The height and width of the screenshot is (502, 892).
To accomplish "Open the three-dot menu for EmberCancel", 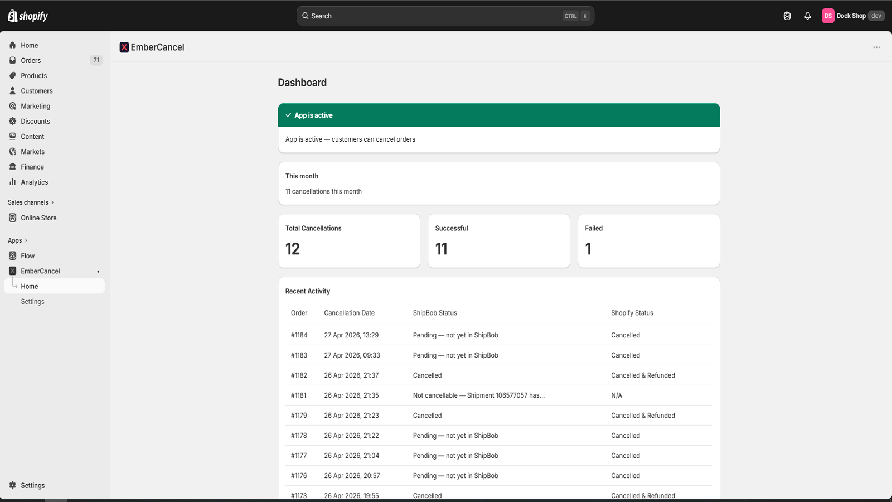I will pyautogui.click(x=876, y=47).
